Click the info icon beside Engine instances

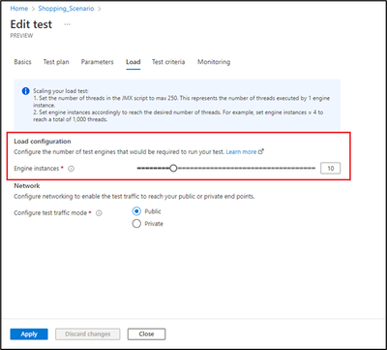click(72, 169)
